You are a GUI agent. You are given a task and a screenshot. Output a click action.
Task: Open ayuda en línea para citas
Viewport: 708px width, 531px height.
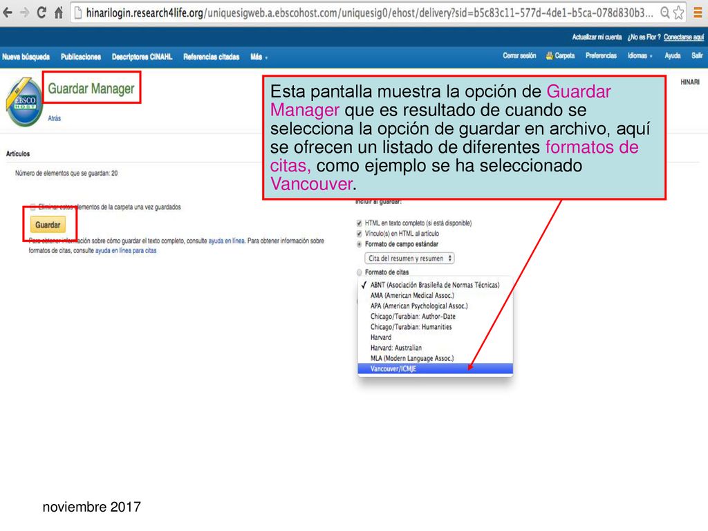(126, 250)
